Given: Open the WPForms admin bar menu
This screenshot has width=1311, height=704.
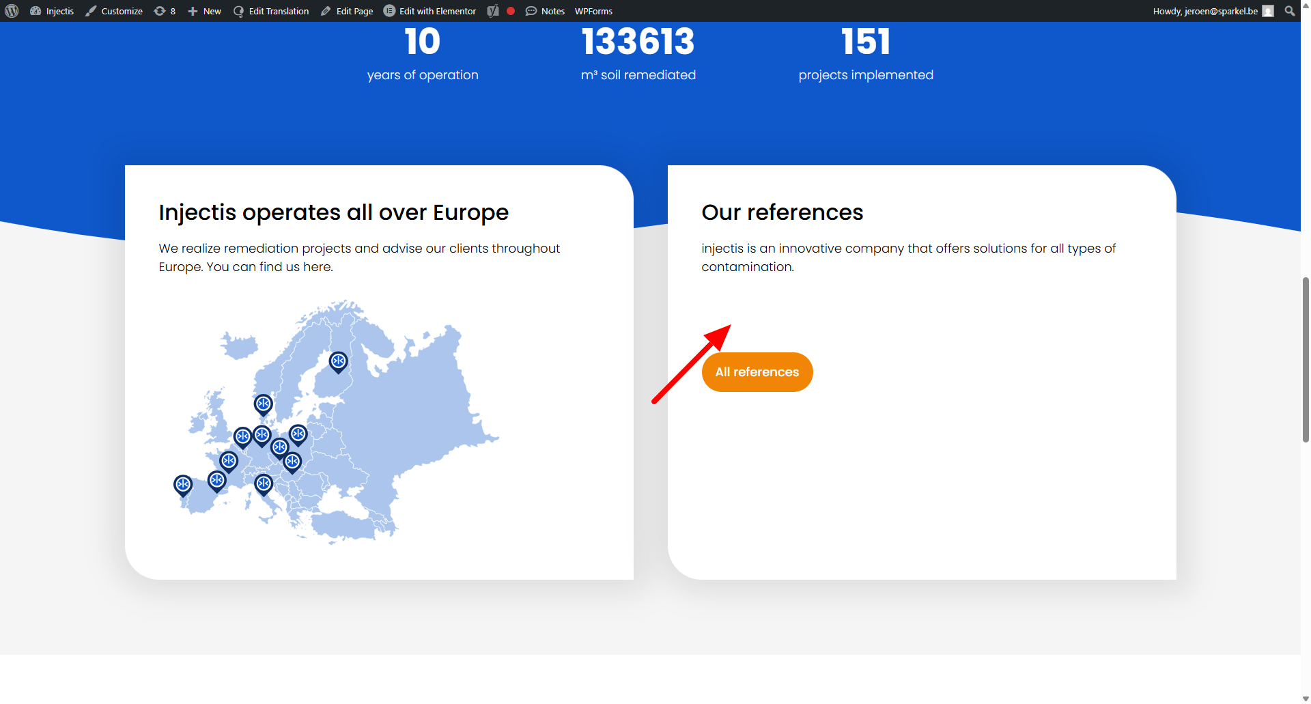Looking at the screenshot, I should point(593,11).
